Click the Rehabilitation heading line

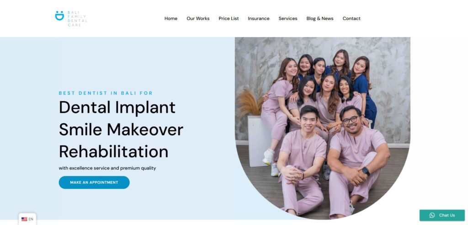click(x=113, y=151)
